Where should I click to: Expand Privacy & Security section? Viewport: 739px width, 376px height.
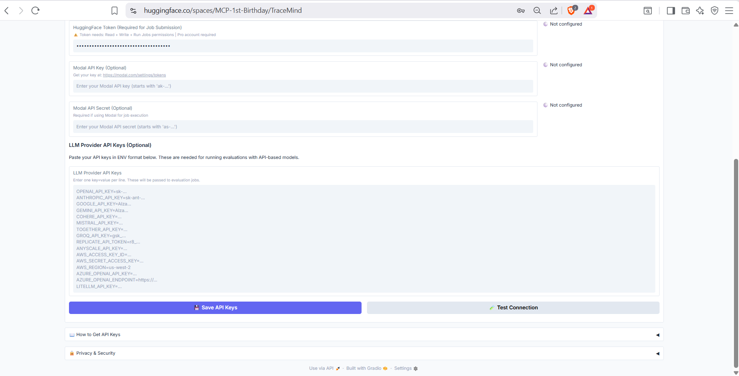click(x=364, y=353)
